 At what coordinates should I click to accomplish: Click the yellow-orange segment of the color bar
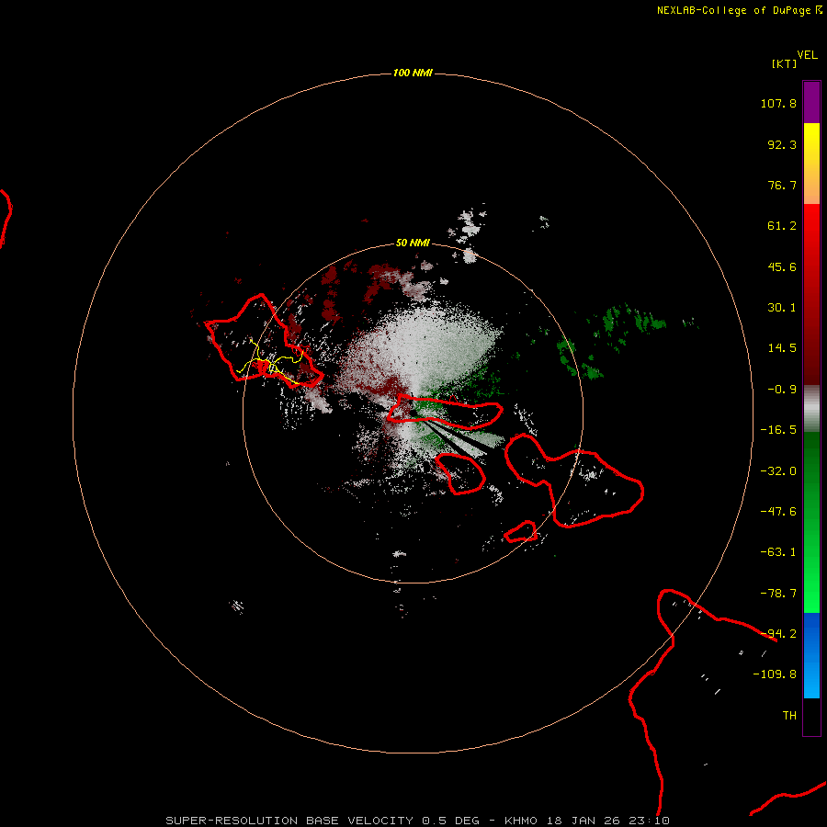(x=811, y=164)
